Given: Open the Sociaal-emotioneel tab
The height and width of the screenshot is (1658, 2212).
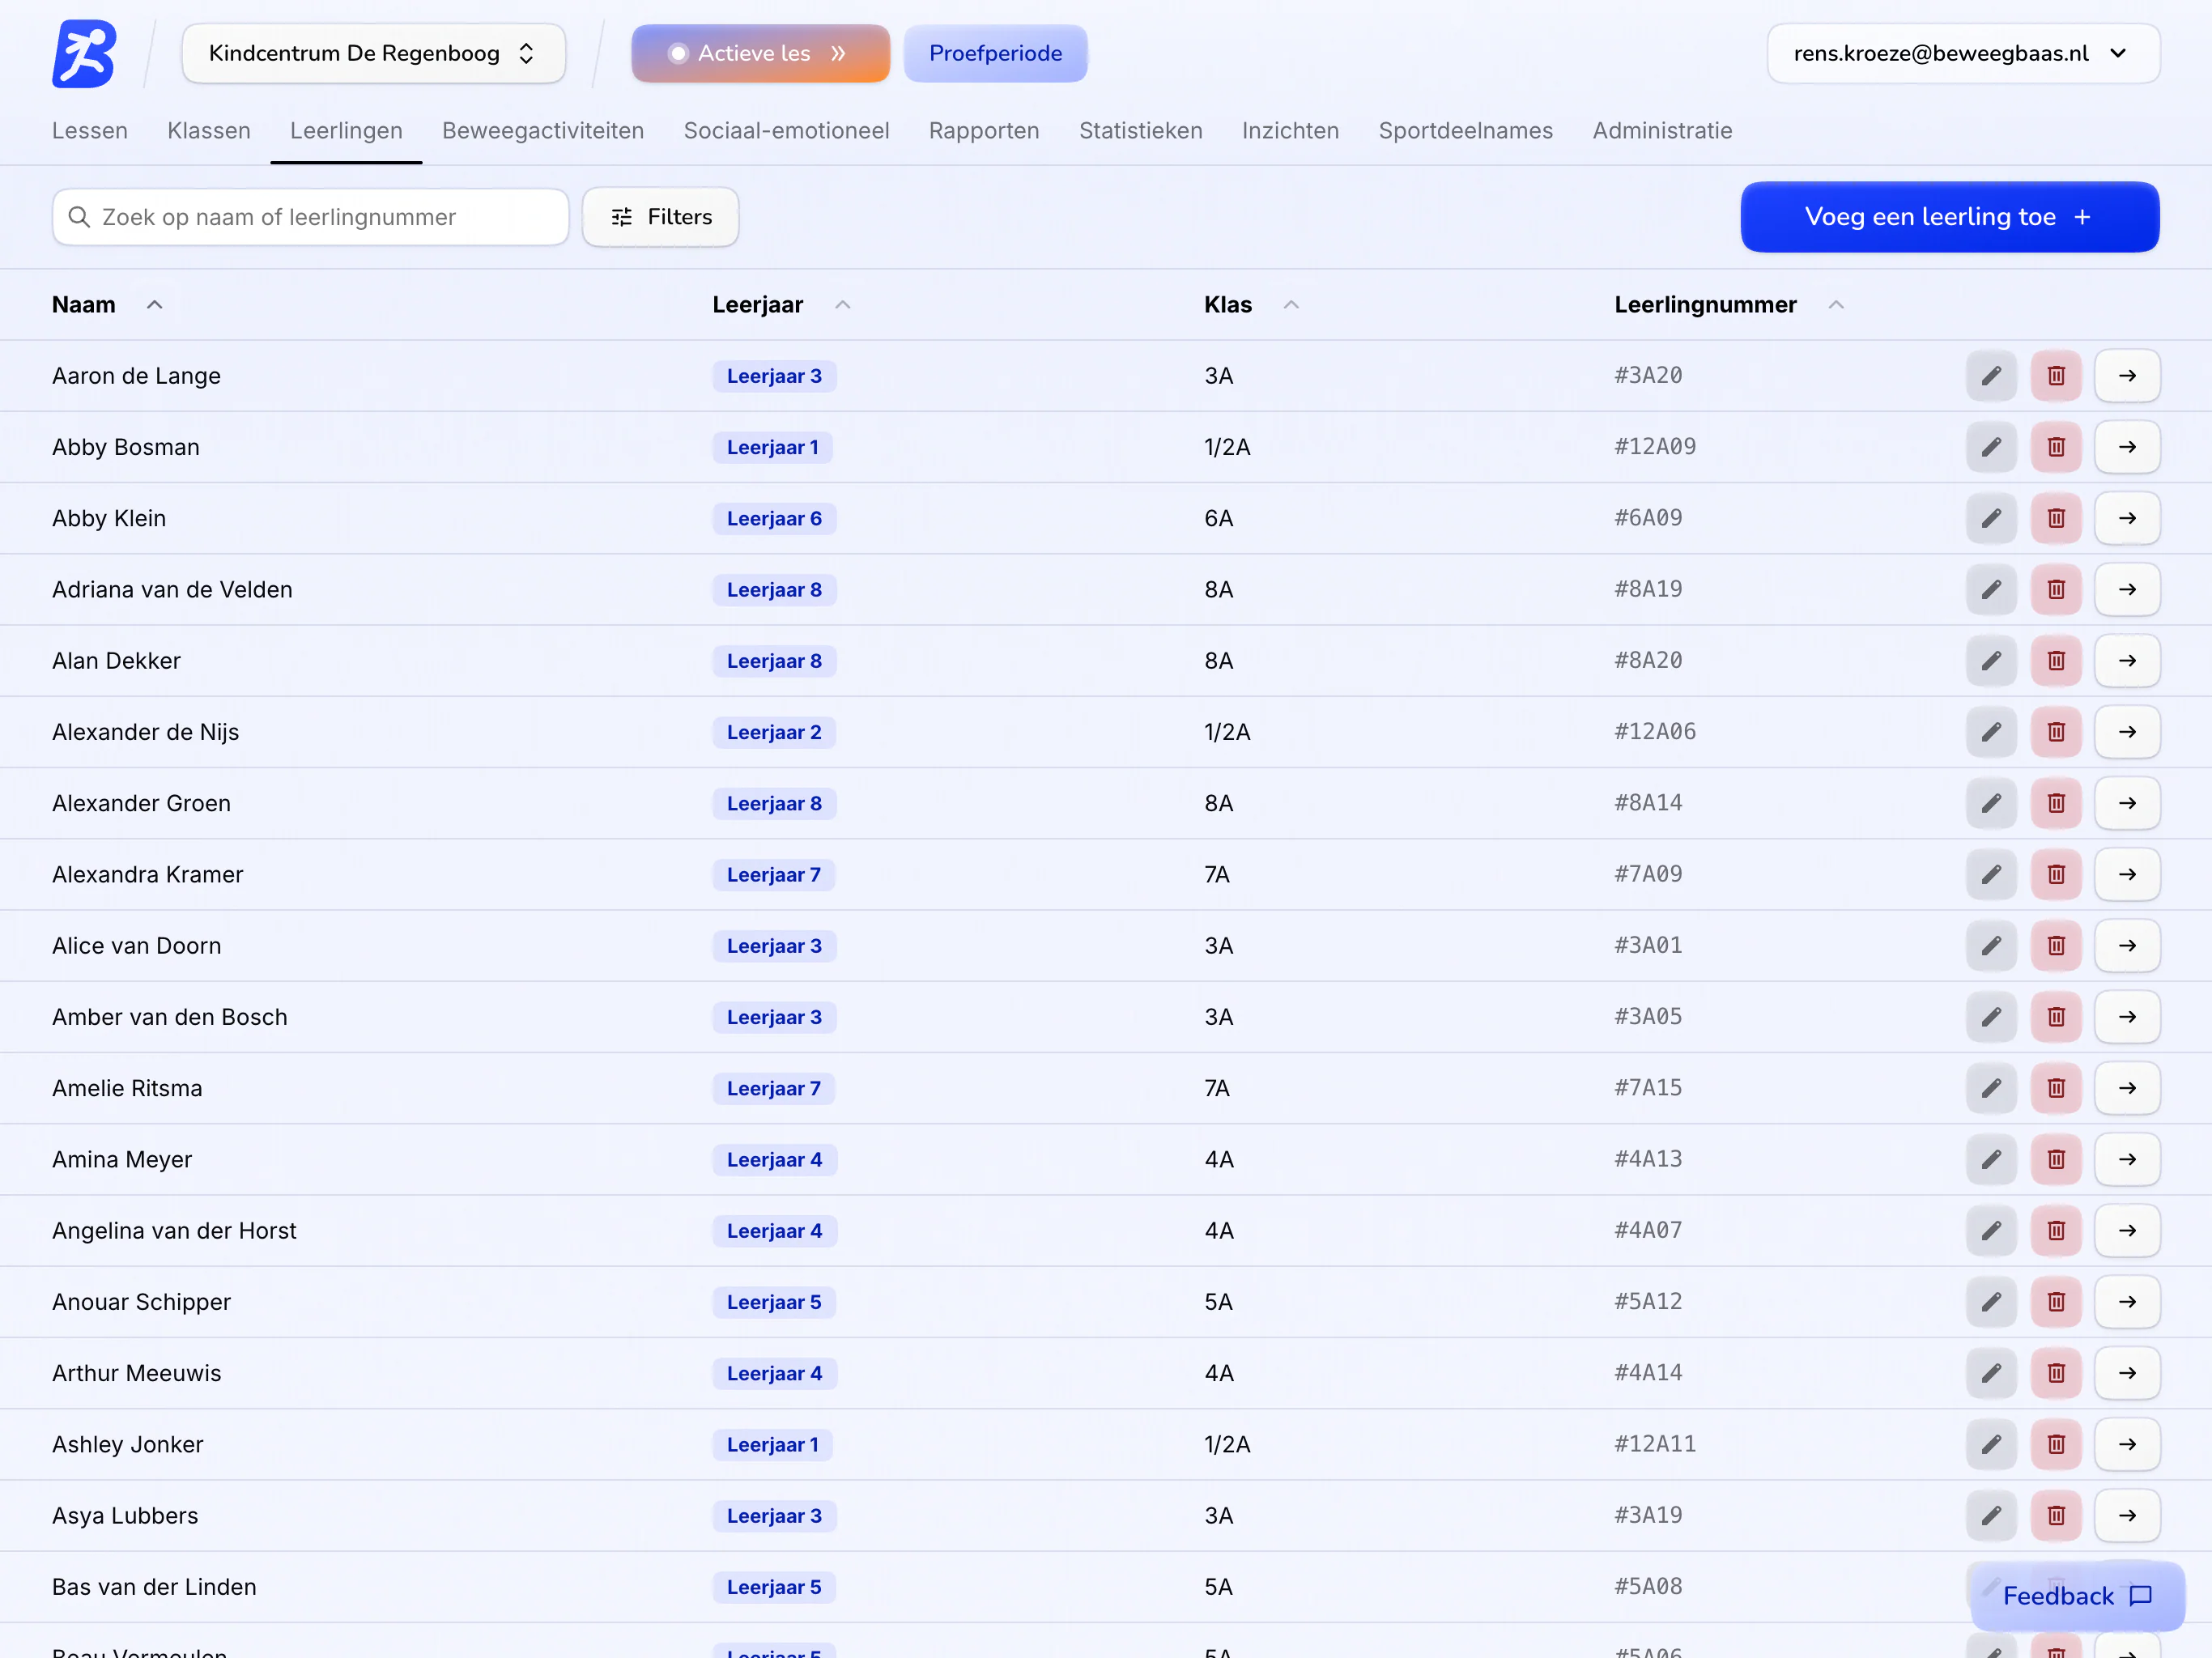Looking at the screenshot, I should 786,131.
